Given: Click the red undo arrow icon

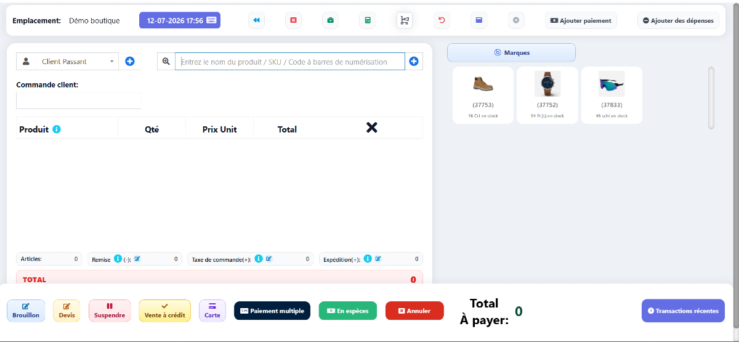Looking at the screenshot, I should tap(442, 20).
